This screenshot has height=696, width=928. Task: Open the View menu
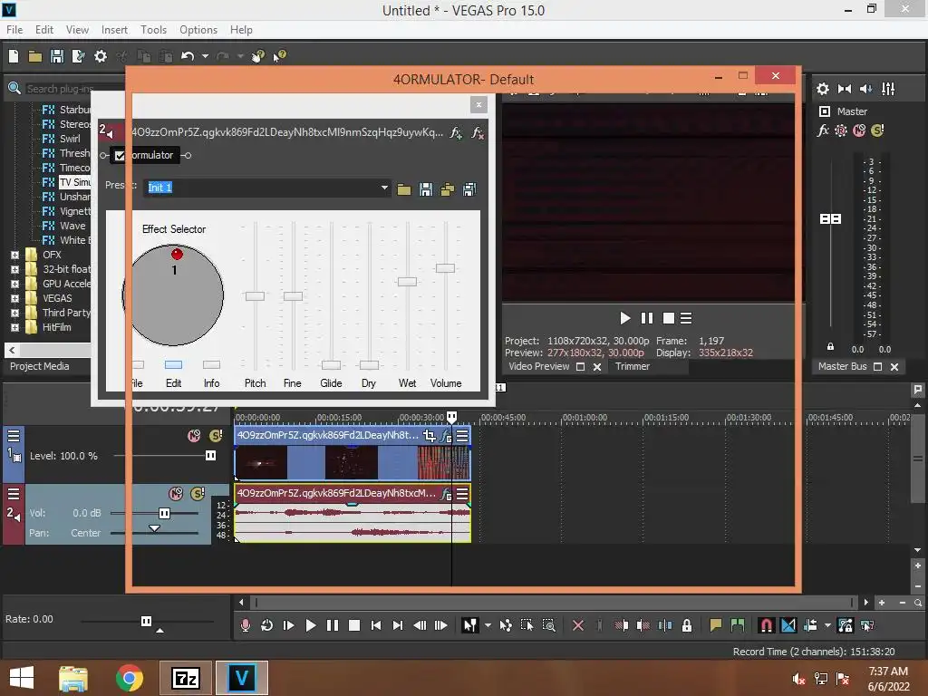coord(77,30)
